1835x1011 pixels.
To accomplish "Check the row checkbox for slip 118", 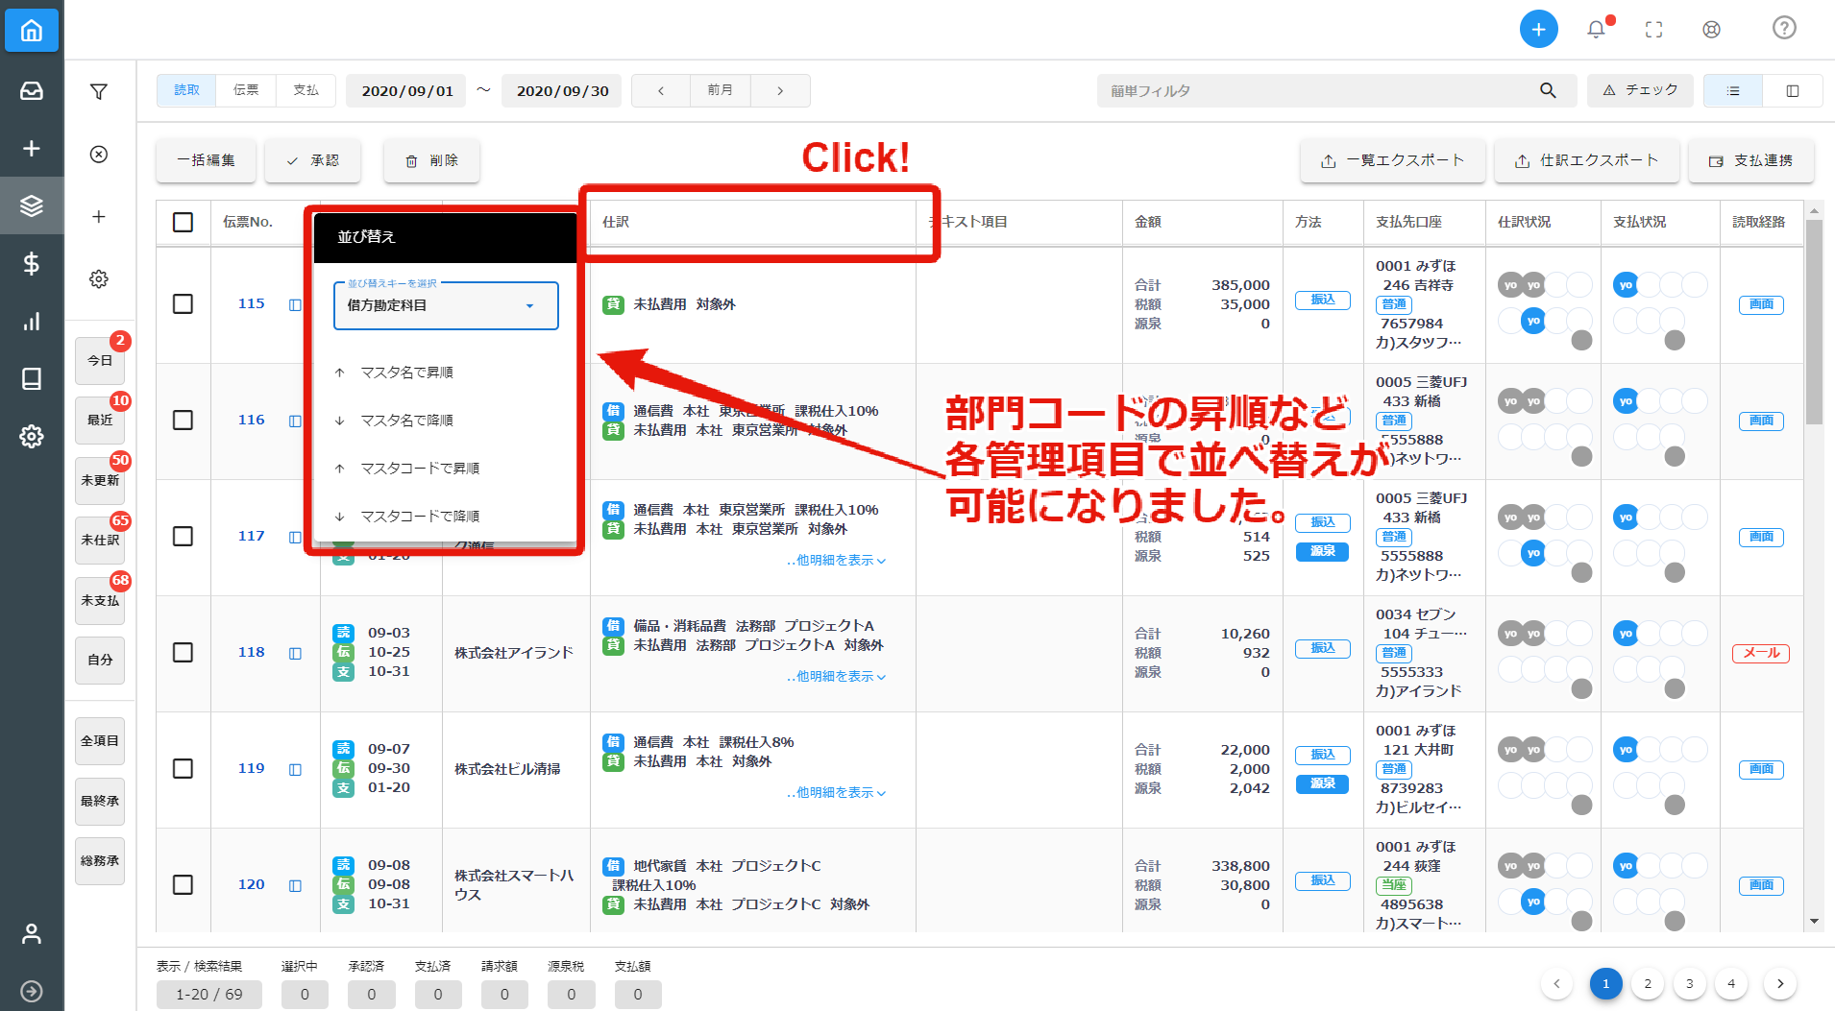I will 183,652.
